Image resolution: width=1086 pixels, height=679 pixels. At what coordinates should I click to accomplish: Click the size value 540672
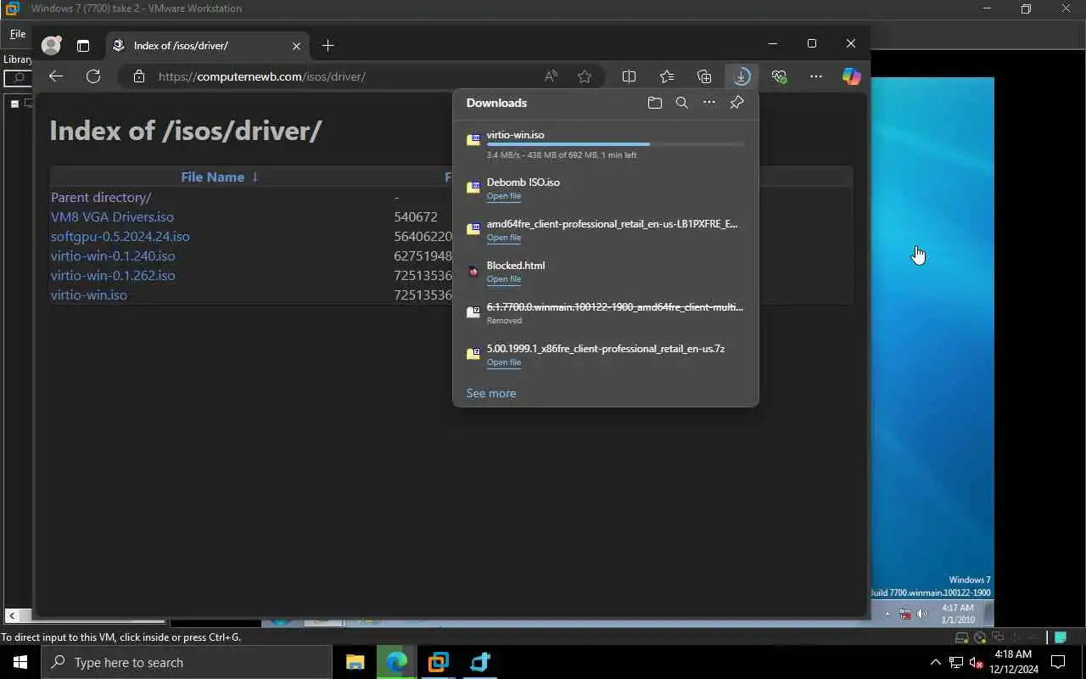pos(416,216)
